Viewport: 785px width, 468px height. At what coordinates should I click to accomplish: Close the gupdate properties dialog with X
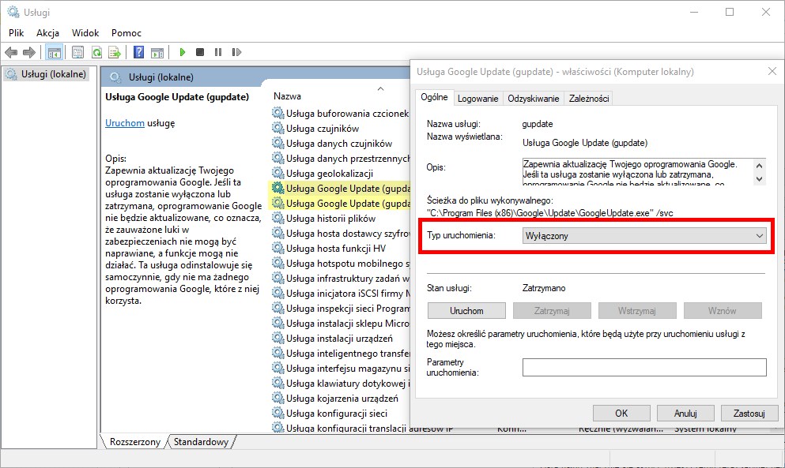point(772,72)
